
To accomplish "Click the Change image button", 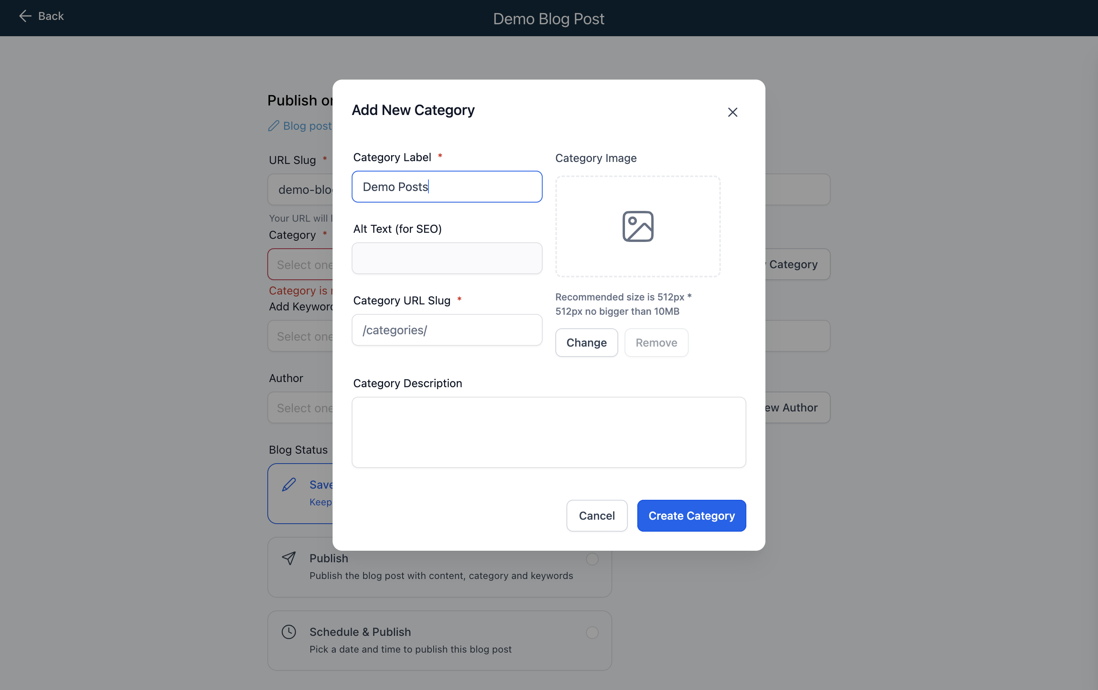I will pyautogui.click(x=586, y=343).
